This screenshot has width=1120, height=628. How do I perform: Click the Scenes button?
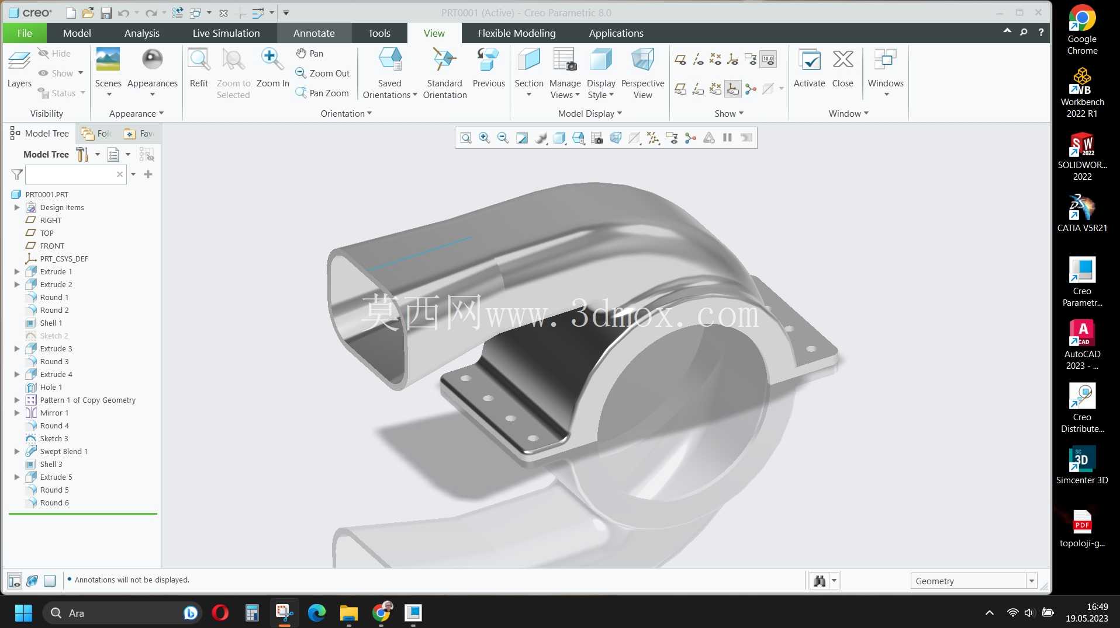pos(108,73)
